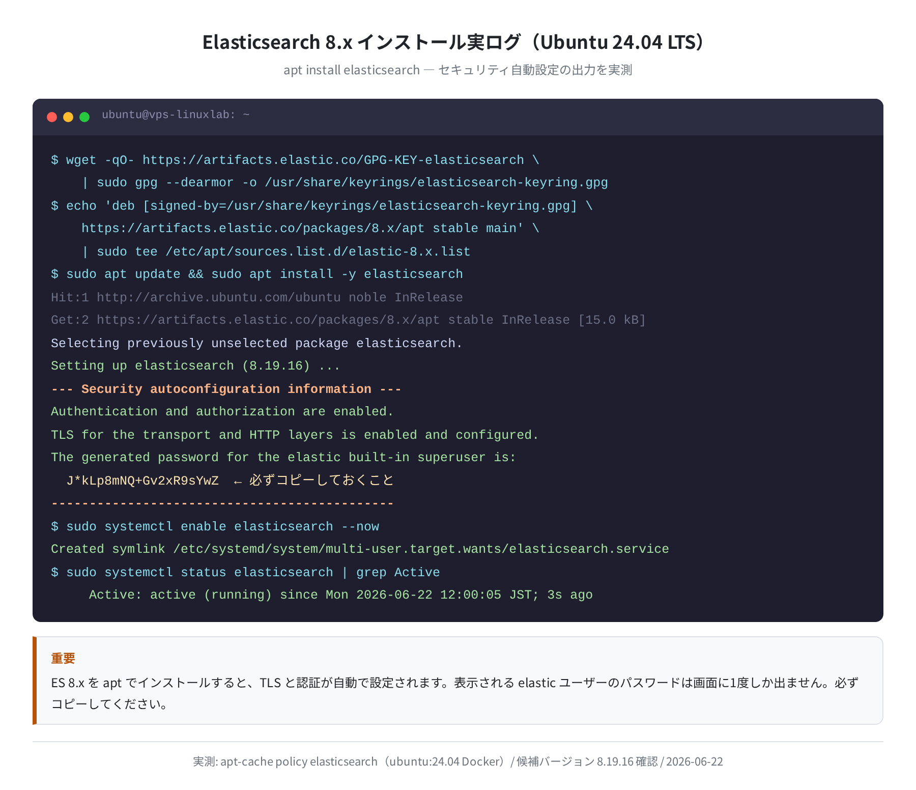
Task: Click the green maximize dot in terminal header
Action: 84,117
